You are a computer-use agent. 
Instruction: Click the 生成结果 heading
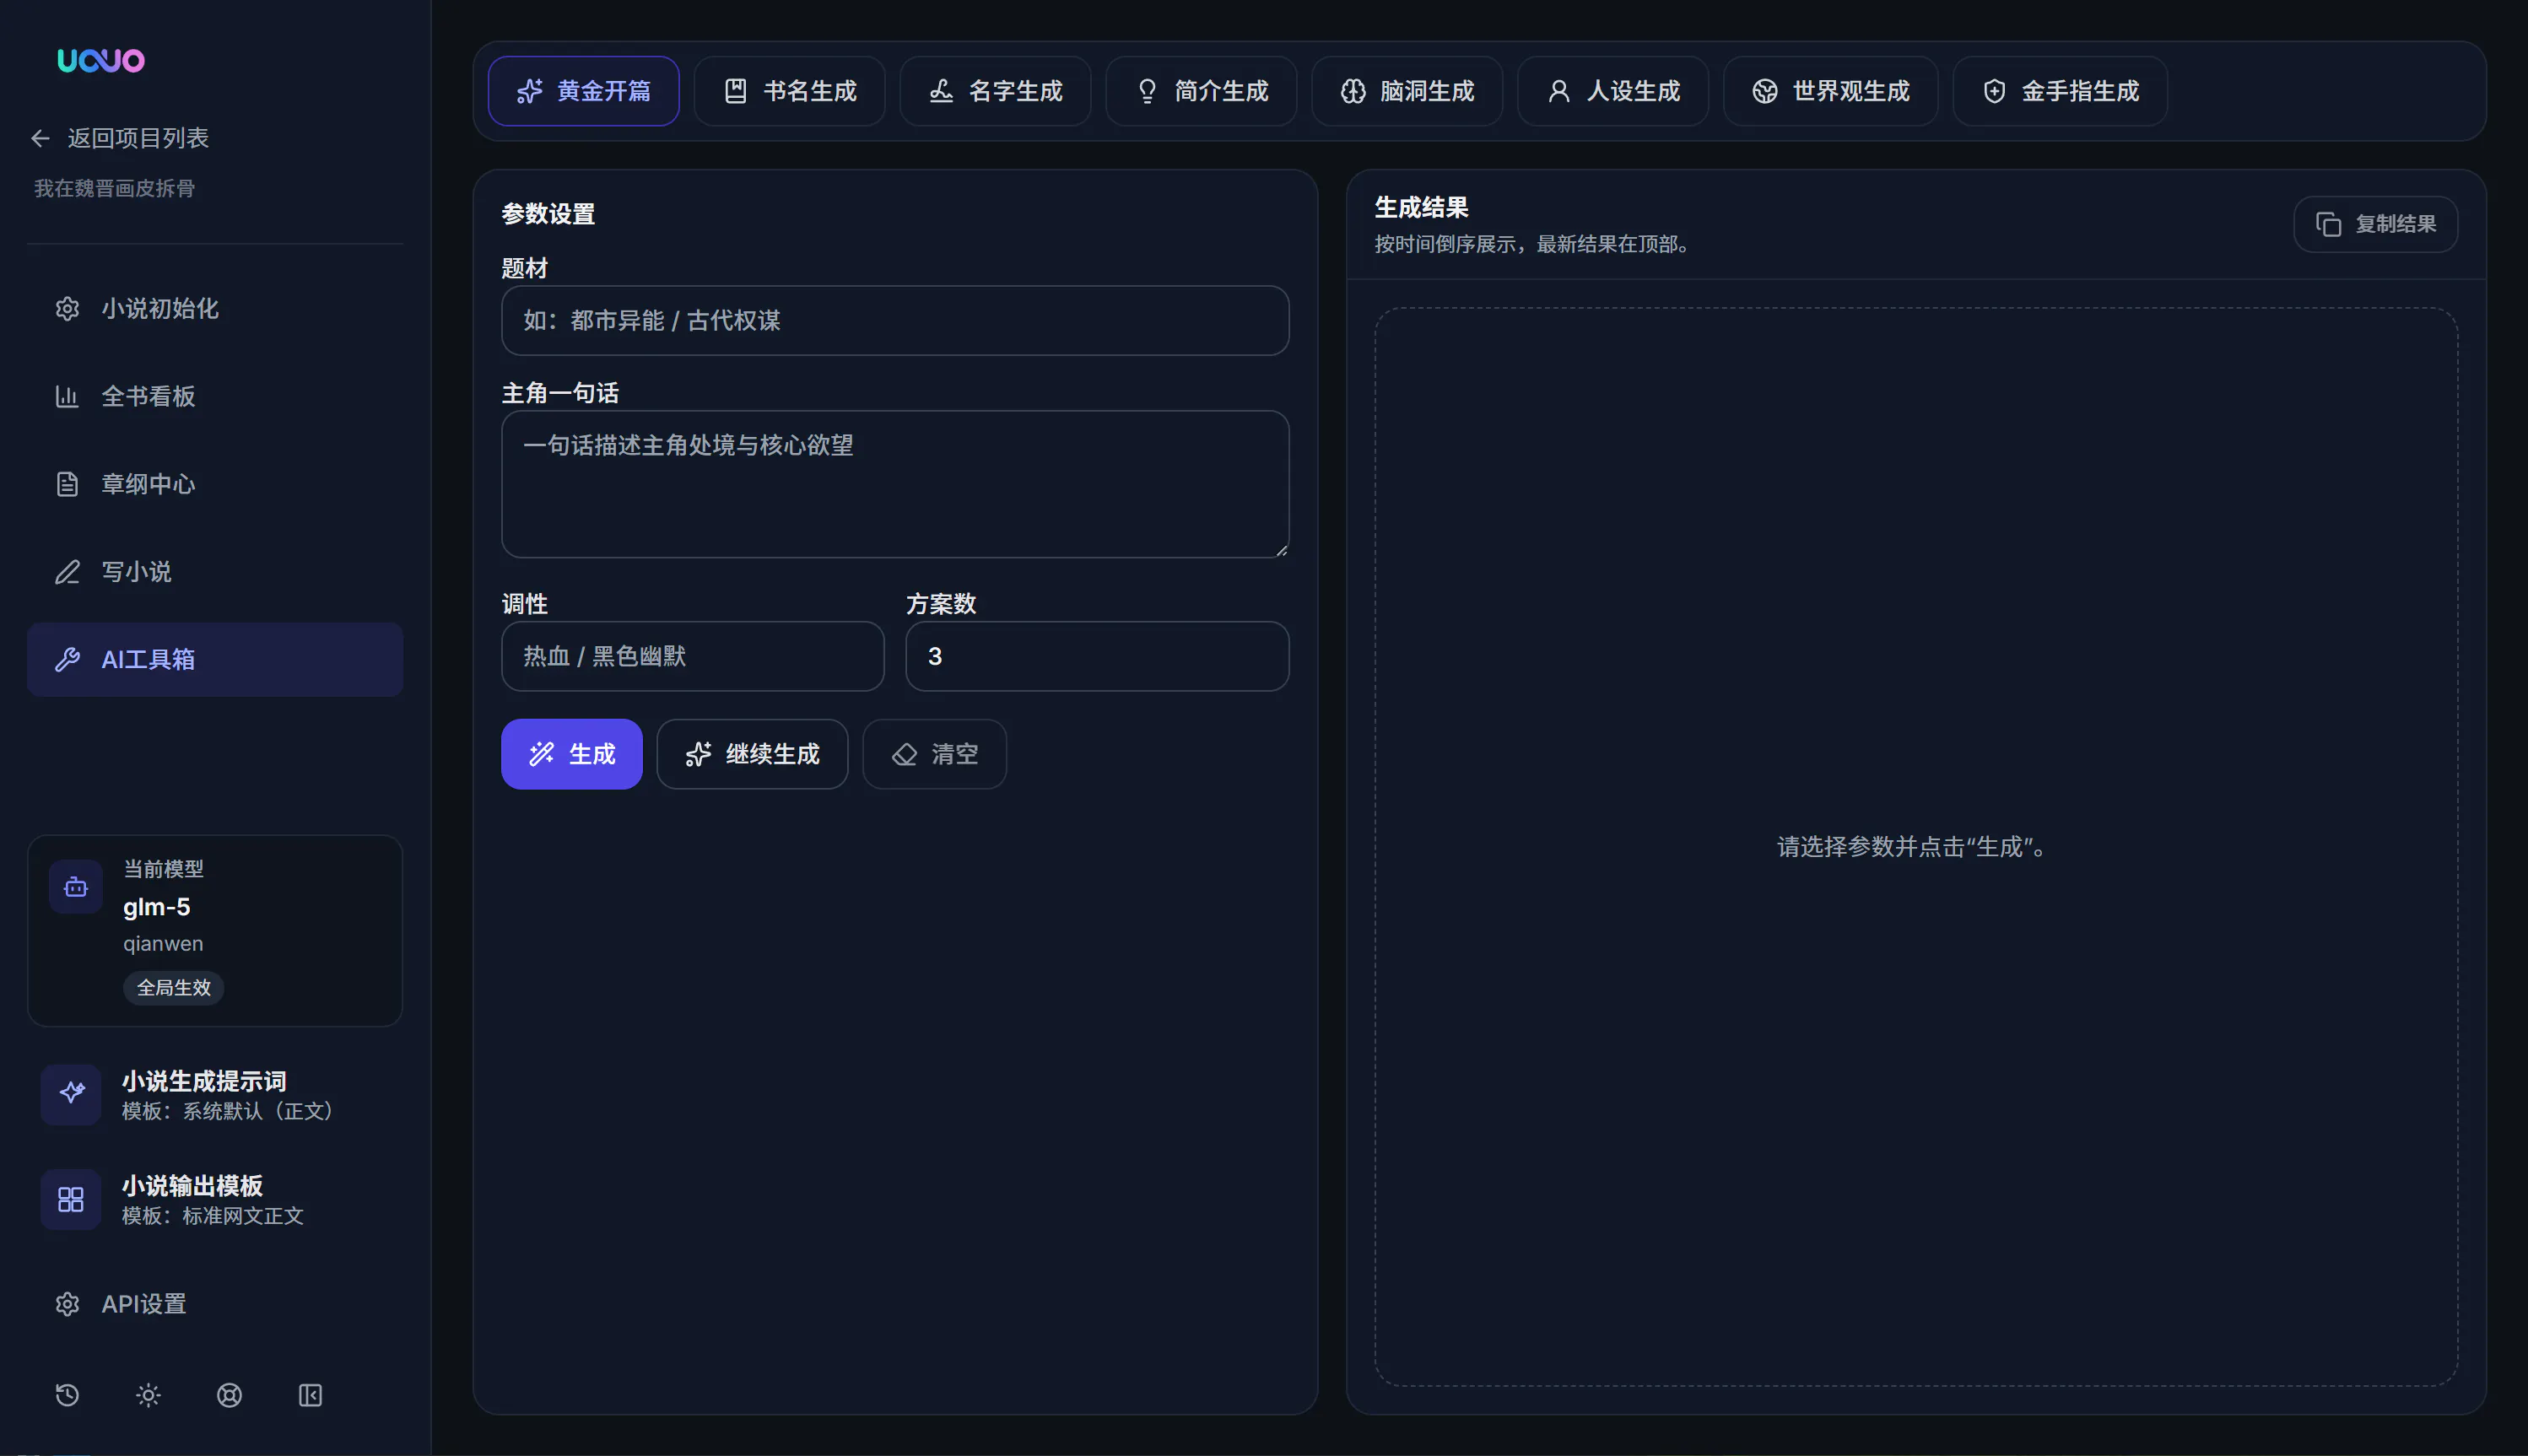1421,208
